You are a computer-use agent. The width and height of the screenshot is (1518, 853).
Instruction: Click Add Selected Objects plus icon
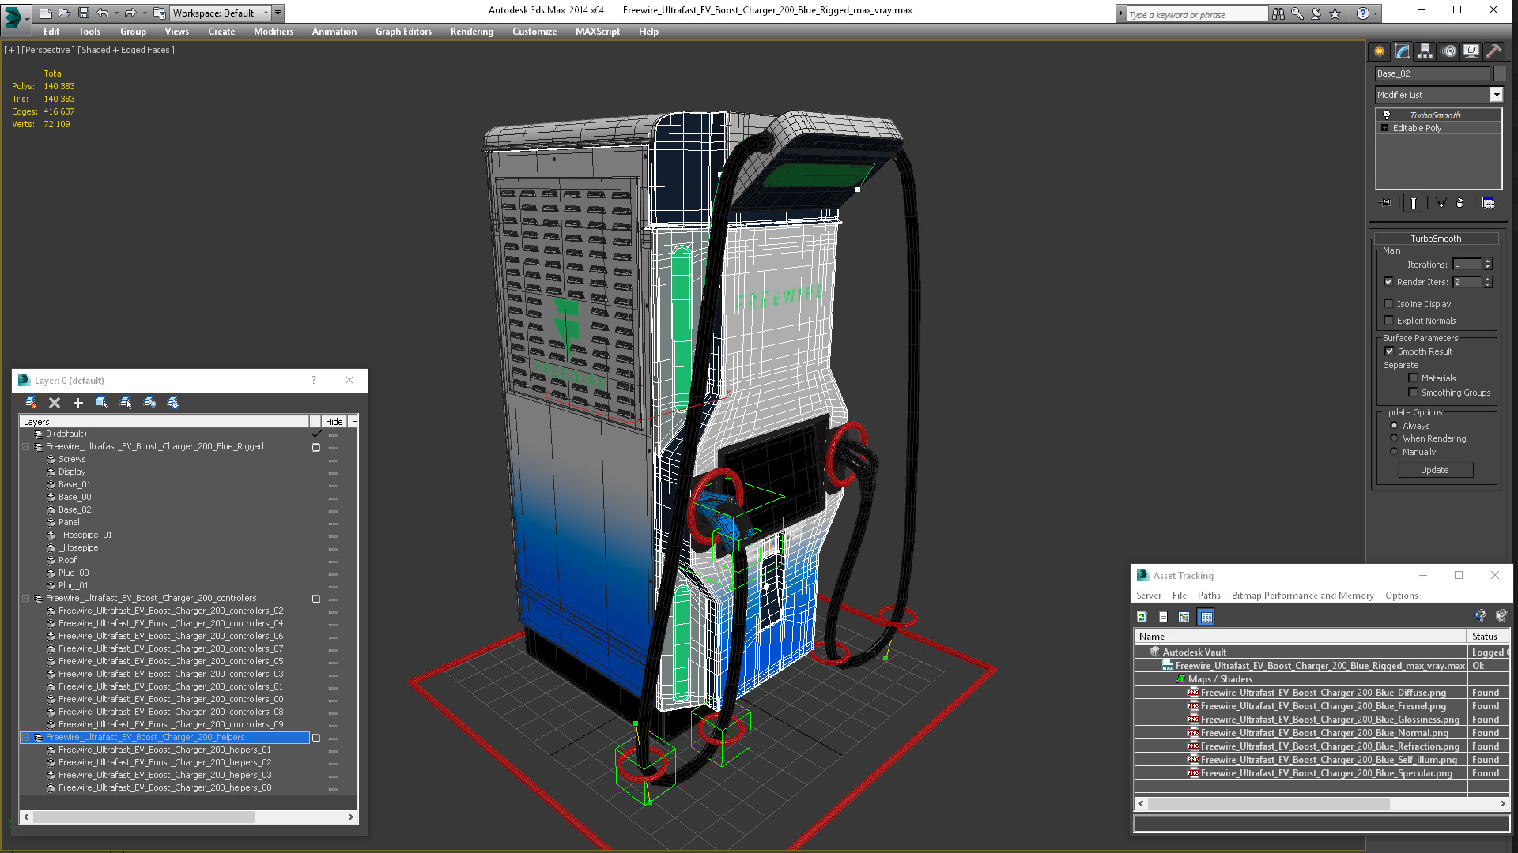point(78,403)
